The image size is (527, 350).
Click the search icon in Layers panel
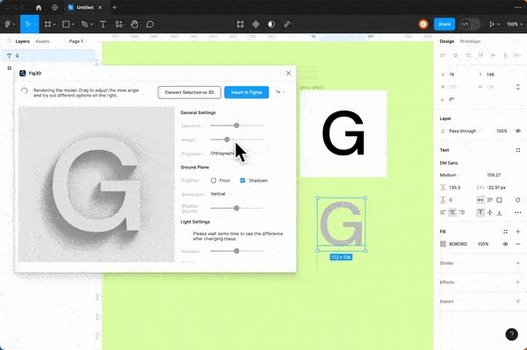pyautogui.click(x=9, y=41)
